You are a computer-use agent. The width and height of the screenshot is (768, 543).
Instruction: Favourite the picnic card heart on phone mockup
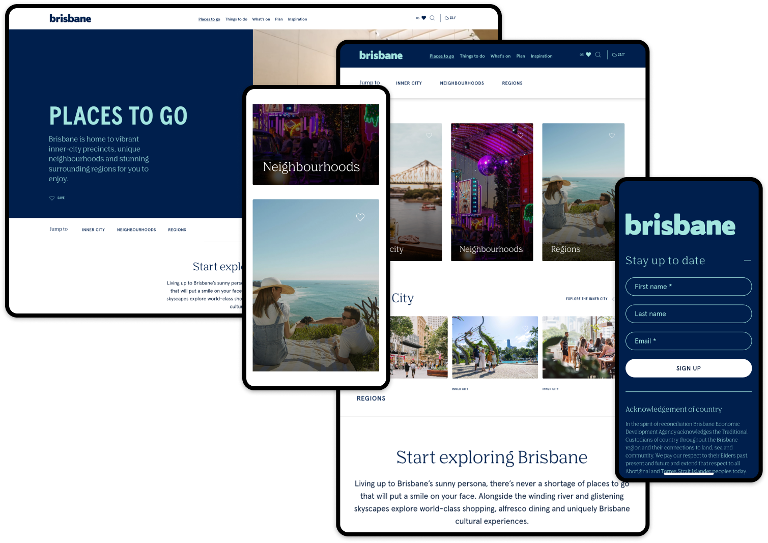pyautogui.click(x=360, y=217)
